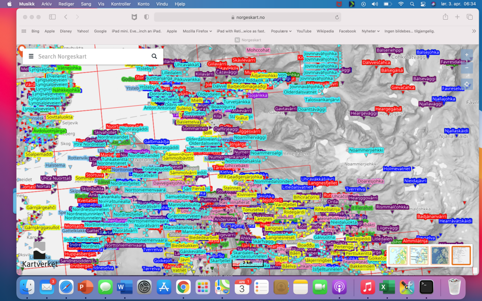Viewport: 482px width, 301px height.
Task: Show Safari tab overview
Action: (x=469, y=17)
